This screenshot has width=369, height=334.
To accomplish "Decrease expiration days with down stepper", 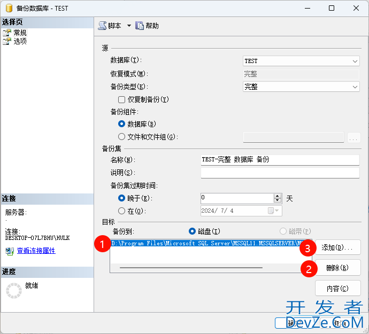I will (x=278, y=200).
